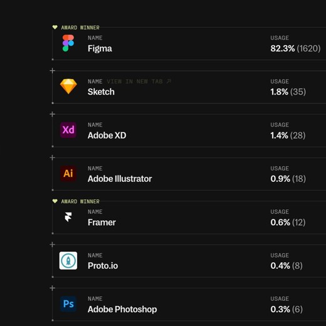Click the Figma logo icon
Screen dimensions: 326x326
point(68,43)
